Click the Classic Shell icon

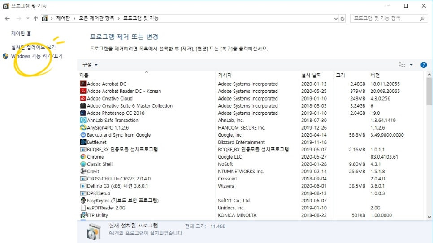83,164
